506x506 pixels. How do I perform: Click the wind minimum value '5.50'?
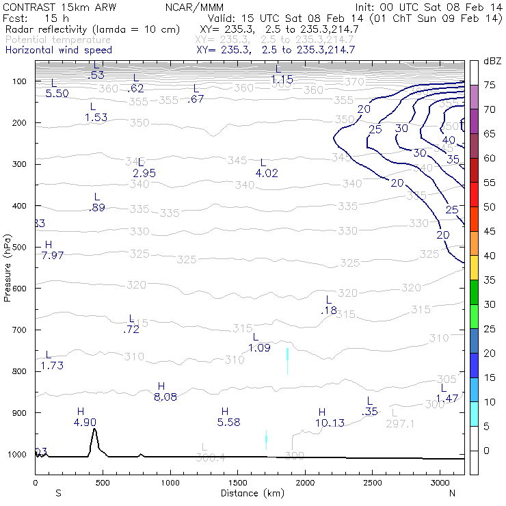tap(57, 94)
